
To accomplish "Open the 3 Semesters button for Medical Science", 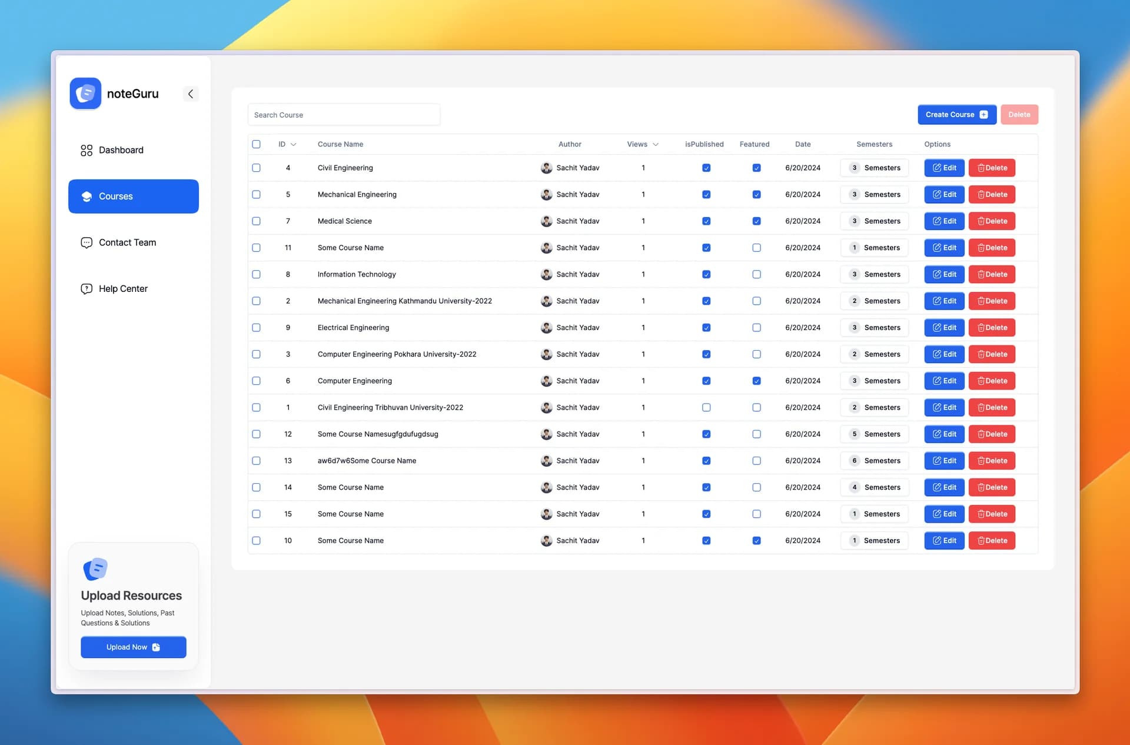I will click(x=875, y=221).
